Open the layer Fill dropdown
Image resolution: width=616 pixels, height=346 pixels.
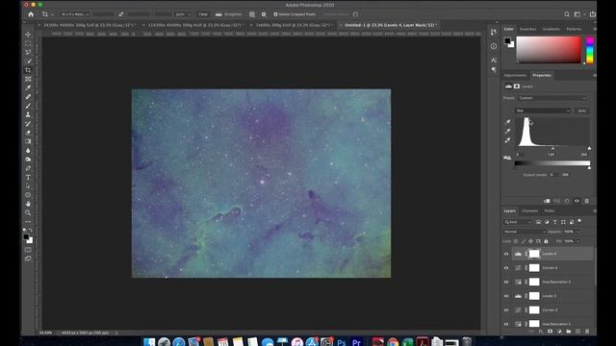(577, 241)
